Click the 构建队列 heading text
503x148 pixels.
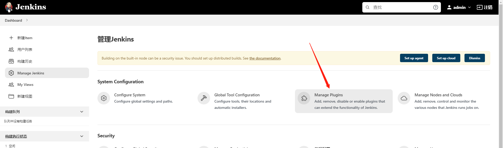coord(12,112)
